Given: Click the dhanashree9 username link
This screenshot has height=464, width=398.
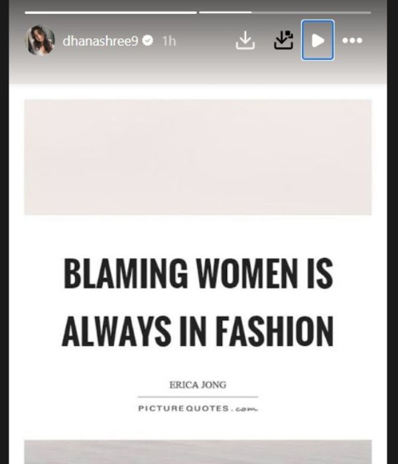Looking at the screenshot, I should pyautogui.click(x=100, y=41).
